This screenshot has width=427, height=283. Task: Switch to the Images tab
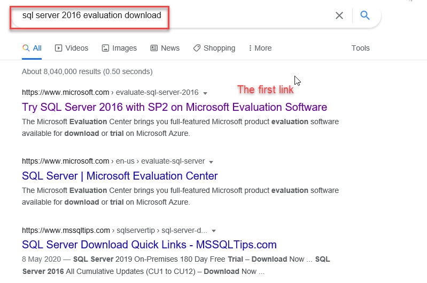point(119,48)
